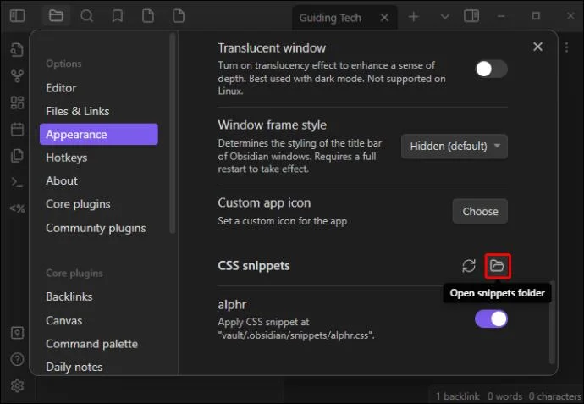This screenshot has height=404, width=584.
Task: Toggle the left sidebar collapse icon
Action: click(17, 16)
